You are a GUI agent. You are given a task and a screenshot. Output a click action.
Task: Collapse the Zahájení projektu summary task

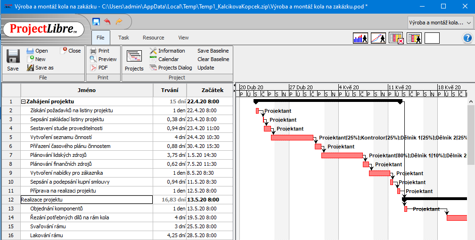point(23,101)
